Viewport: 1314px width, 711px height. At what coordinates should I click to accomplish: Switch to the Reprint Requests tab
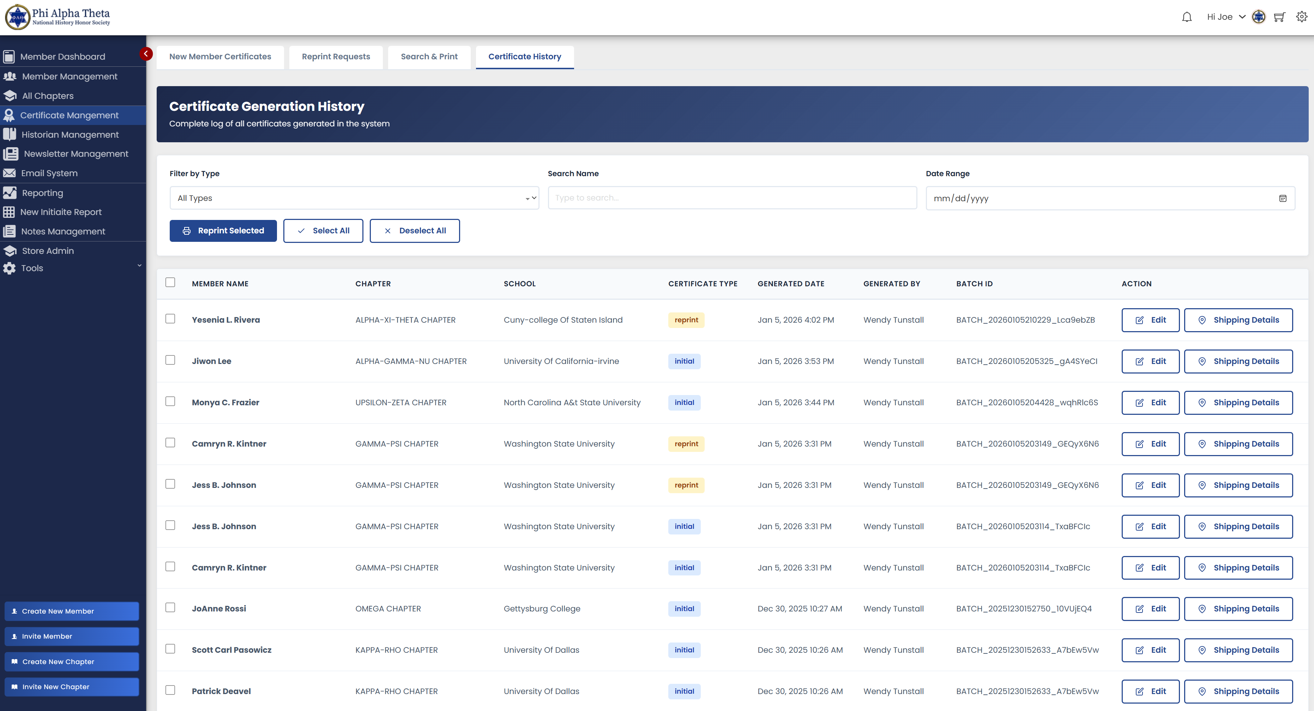coord(336,56)
